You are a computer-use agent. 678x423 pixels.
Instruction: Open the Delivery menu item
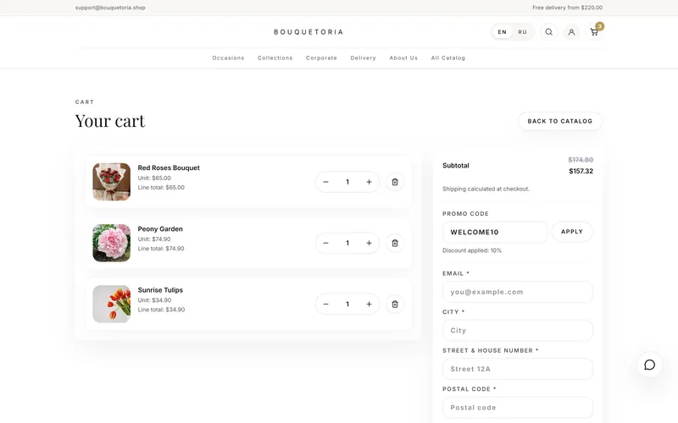coord(364,58)
